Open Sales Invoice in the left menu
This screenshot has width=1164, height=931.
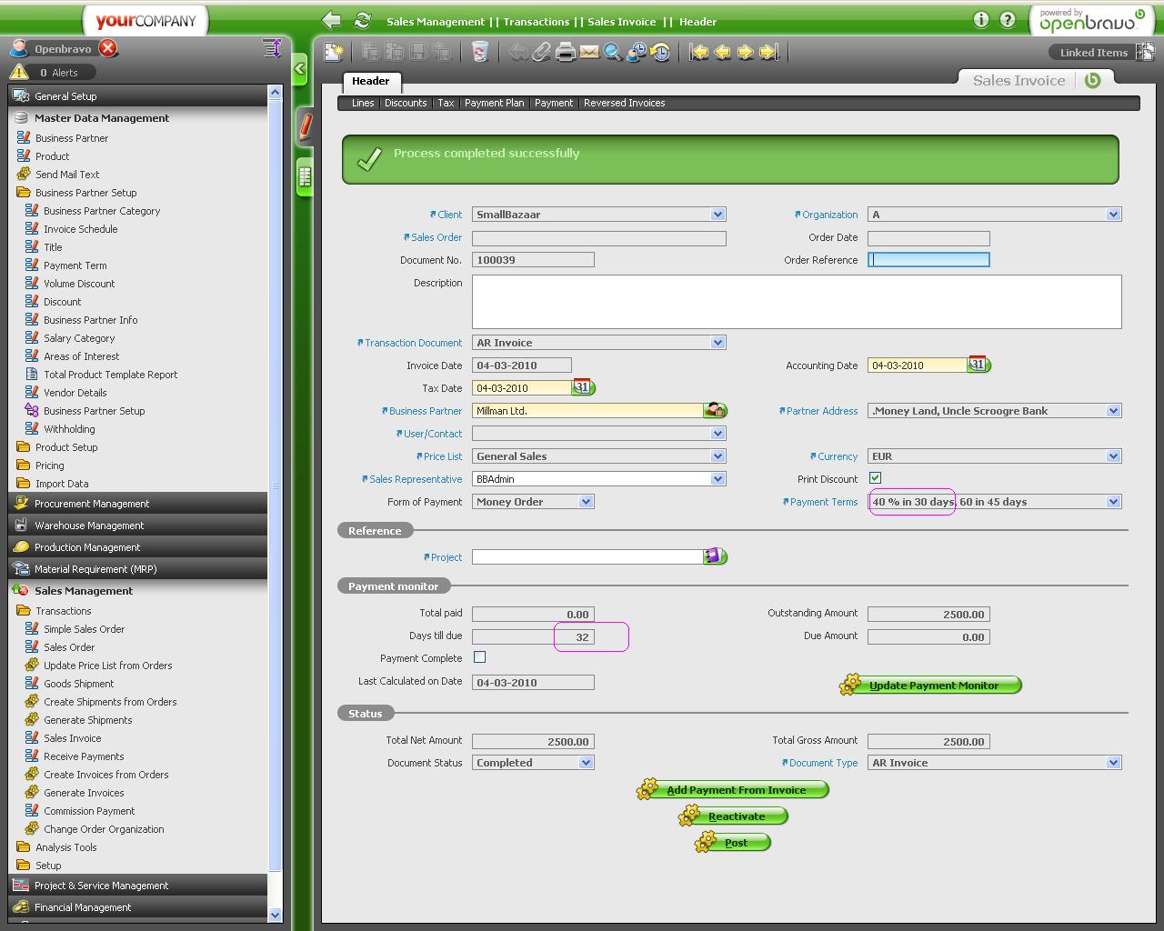click(73, 738)
